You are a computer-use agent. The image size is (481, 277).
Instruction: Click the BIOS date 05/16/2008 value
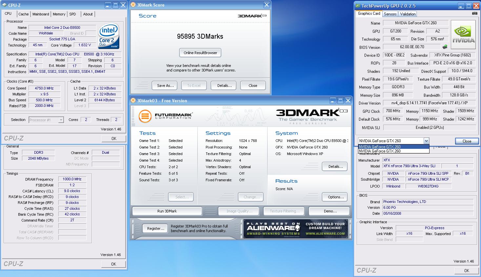coord(428,213)
